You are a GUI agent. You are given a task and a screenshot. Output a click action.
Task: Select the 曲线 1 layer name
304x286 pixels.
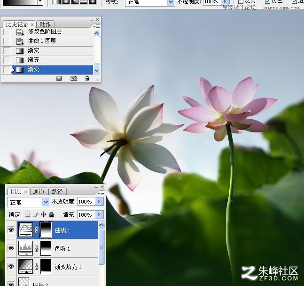[62, 230]
